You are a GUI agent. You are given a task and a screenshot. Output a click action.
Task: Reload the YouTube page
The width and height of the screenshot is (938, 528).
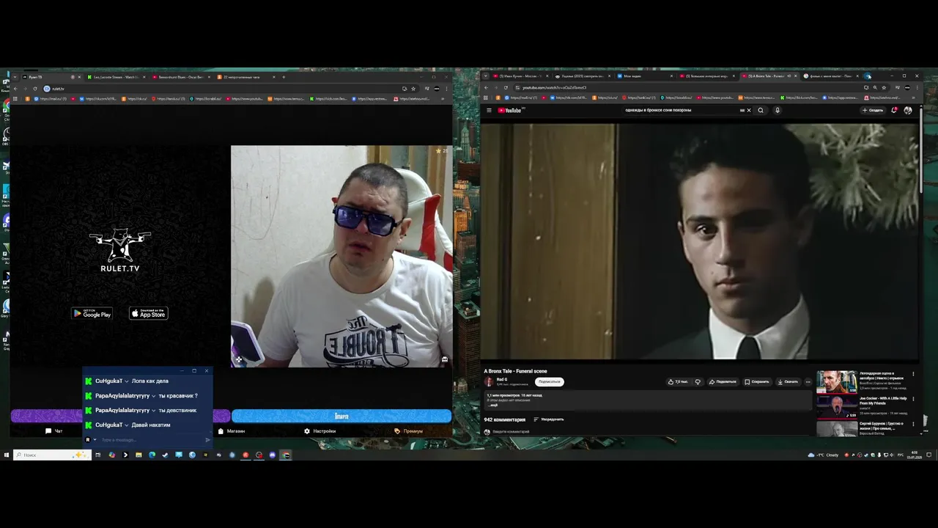506,87
